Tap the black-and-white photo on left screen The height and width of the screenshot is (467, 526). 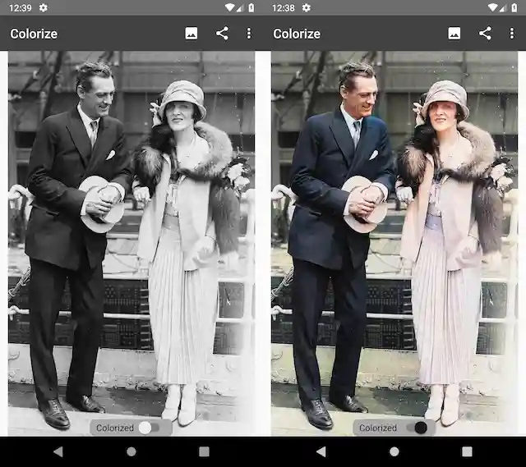(x=131, y=243)
